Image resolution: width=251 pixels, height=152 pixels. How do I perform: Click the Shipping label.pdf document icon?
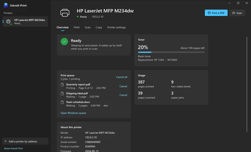point(62,94)
